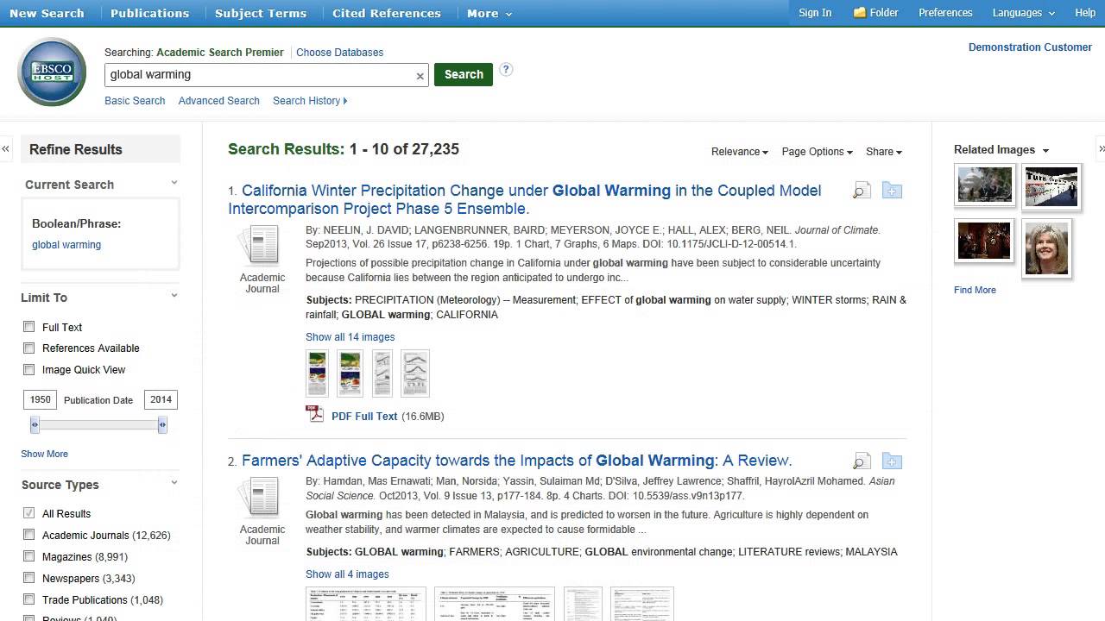
Task: Open the Share dropdown
Action: coord(883,152)
